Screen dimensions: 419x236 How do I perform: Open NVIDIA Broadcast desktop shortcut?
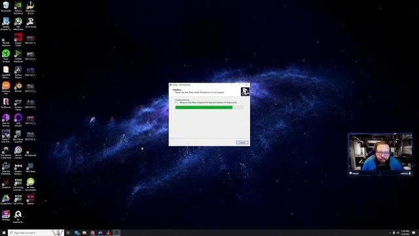click(x=18, y=56)
